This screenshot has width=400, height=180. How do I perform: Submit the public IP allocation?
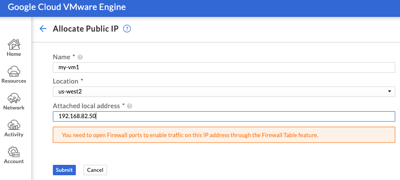click(x=64, y=170)
